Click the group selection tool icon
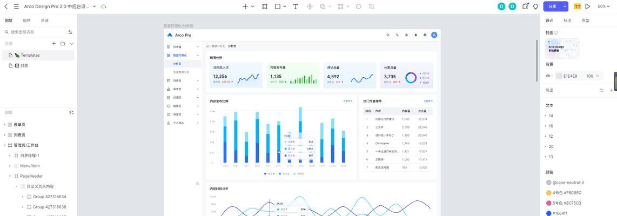The height and width of the screenshot is (216, 617). coord(341,6)
